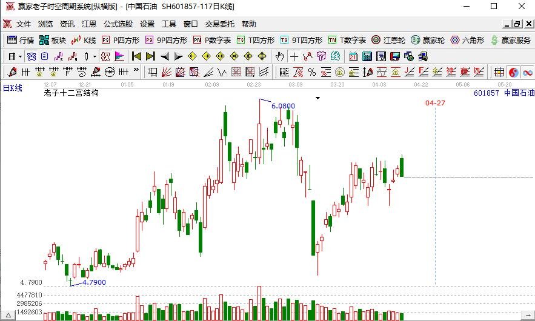The height and width of the screenshot is (321, 535).
Task: Jump to the first bar icon
Action: point(136,56)
